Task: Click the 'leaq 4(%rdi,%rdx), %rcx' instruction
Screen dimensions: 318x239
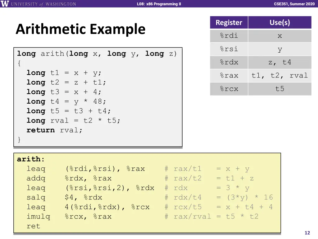Action: tap(88, 207)
